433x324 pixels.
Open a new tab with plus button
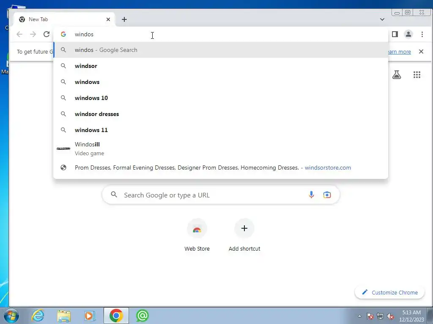pyautogui.click(x=124, y=19)
